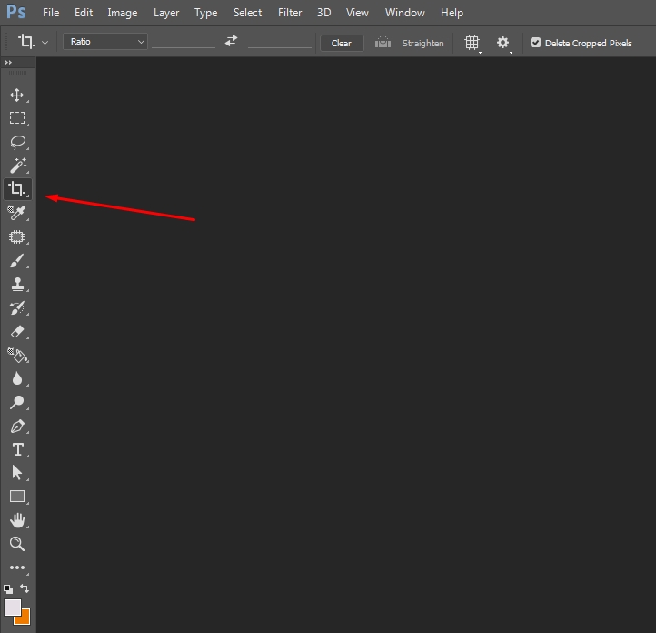Image resolution: width=656 pixels, height=633 pixels.
Task: Select the Dodge tool
Action: [17, 402]
